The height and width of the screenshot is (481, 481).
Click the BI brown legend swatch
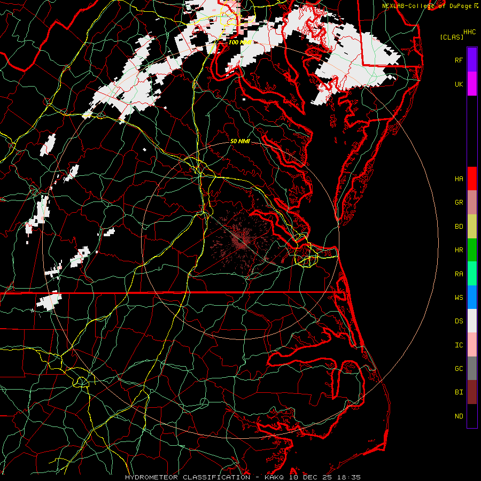[x=472, y=392]
